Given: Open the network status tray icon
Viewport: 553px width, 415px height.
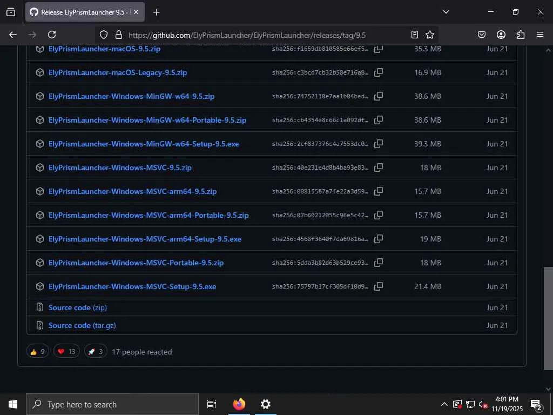Looking at the screenshot, I should [x=470, y=404].
